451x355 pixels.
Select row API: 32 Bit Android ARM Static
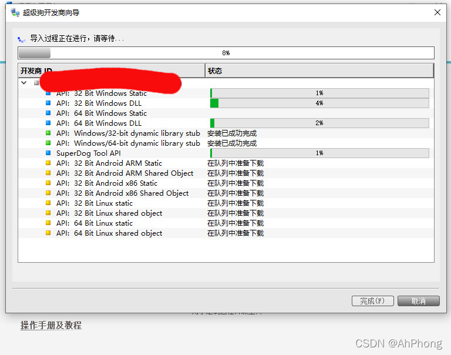pyautogui.click(x=226, y=163)
